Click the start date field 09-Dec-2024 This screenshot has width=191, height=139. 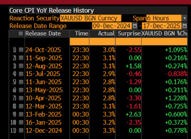[112, 26]
